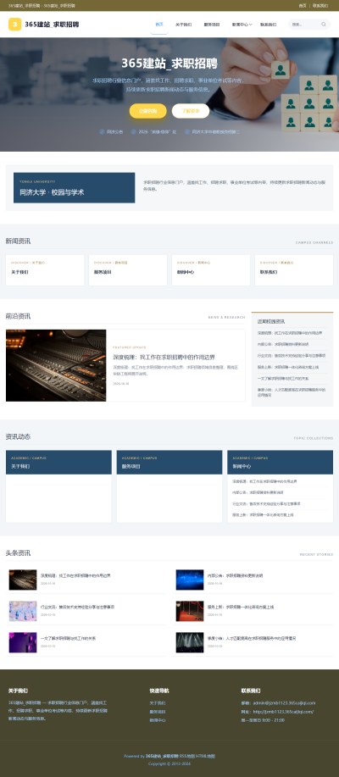Open the 新闻中心 card under 新闻资讯
339x777 pixels.
[211, 270]
